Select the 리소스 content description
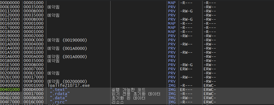The height and width of the screenshot is (105, 274). [118, 102]
